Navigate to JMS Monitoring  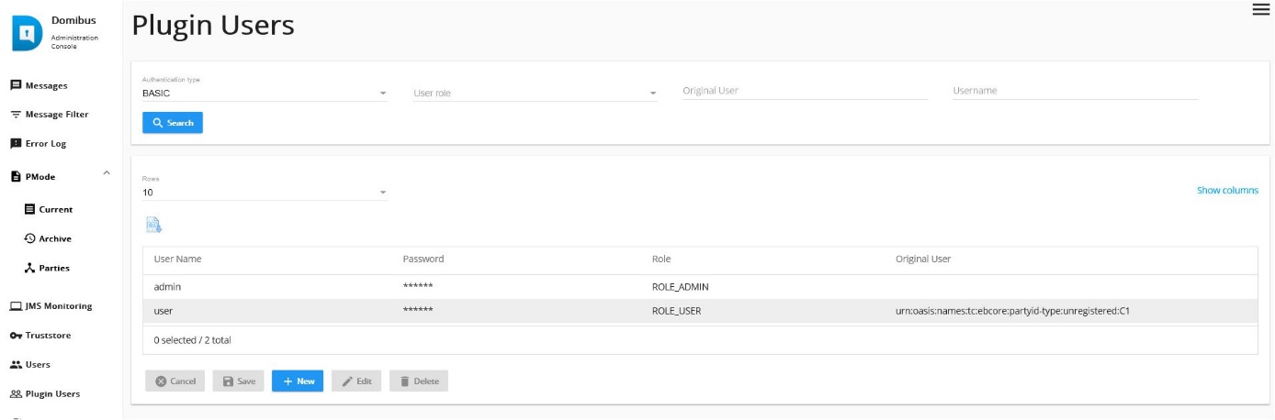pyautogui.click(x=59, y=306)
